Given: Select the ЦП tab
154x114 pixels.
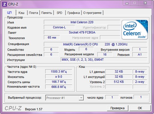Looking at the screenshot, I should 9,12.
